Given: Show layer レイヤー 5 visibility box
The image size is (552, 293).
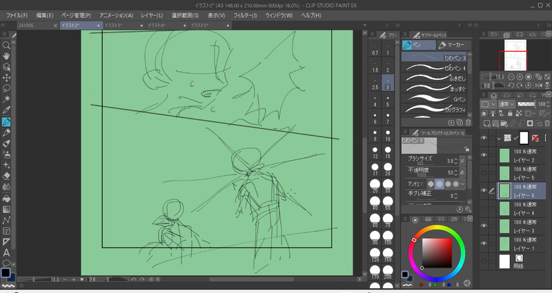Looking at the screenshot, I should [484, 173].
